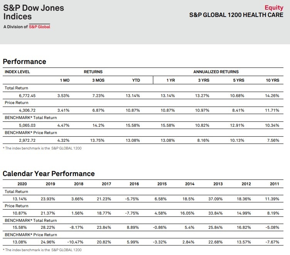The image size is (290, 255).
Task: Click the 37.09% value for 2013
Action: (x=216, y=199)
